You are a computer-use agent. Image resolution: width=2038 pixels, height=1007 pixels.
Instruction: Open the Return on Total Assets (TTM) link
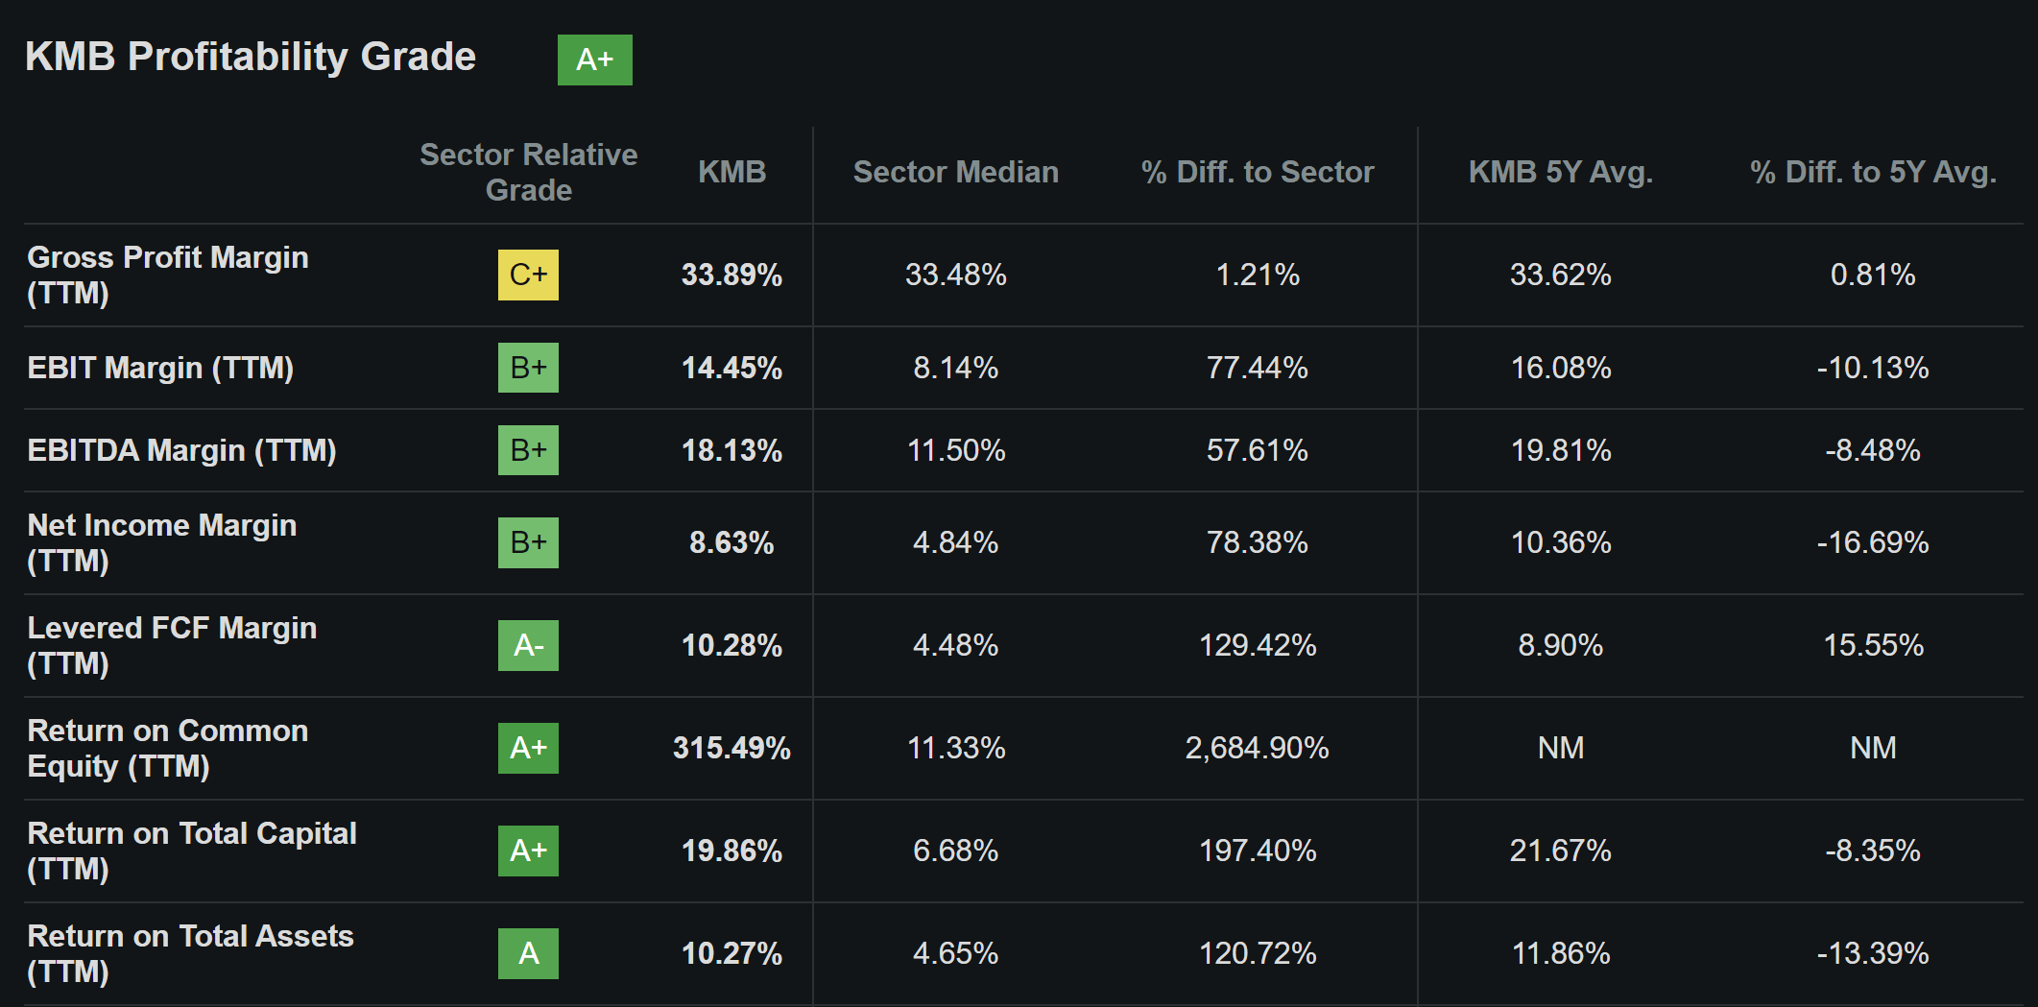190,953
